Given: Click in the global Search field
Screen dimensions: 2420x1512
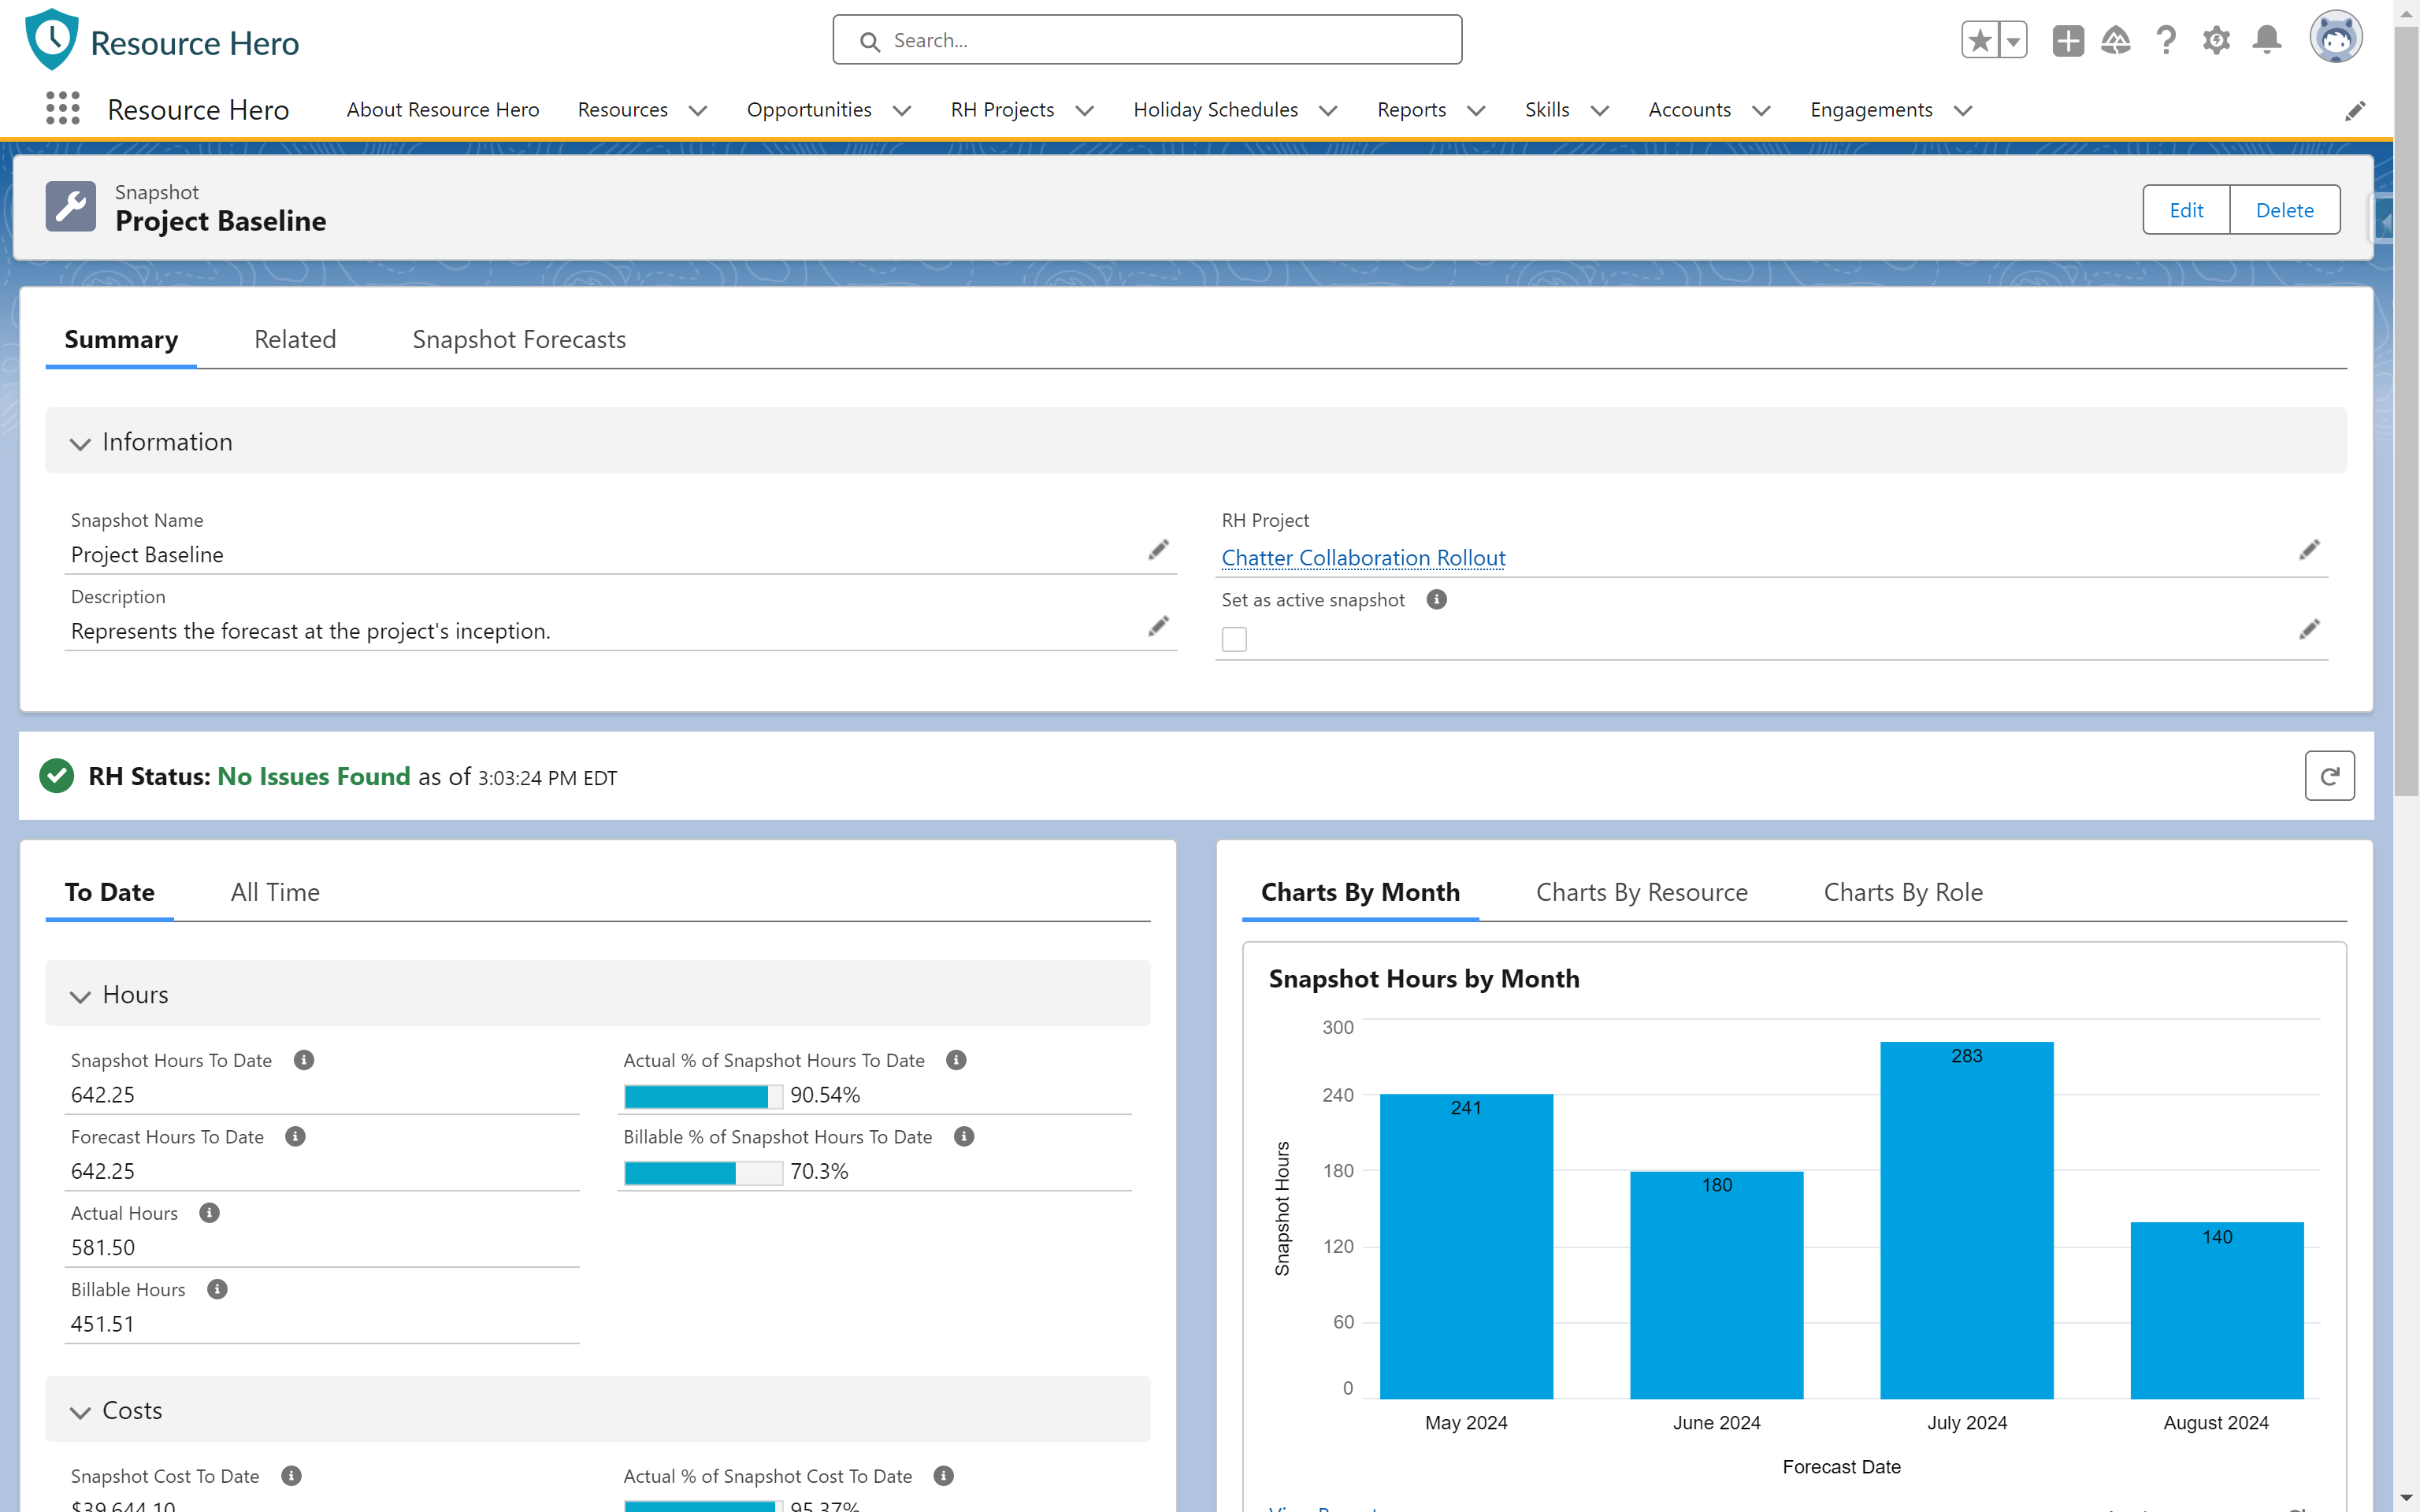Looking at the screenshot, I should tap(1147, 40).
